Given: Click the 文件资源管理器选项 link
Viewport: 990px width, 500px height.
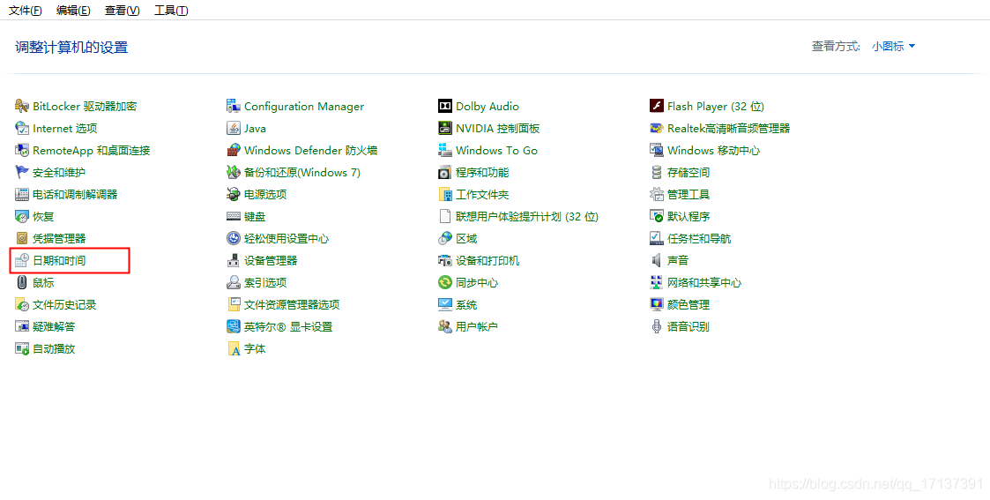Looking at the screenshot, I should [292, 304].
